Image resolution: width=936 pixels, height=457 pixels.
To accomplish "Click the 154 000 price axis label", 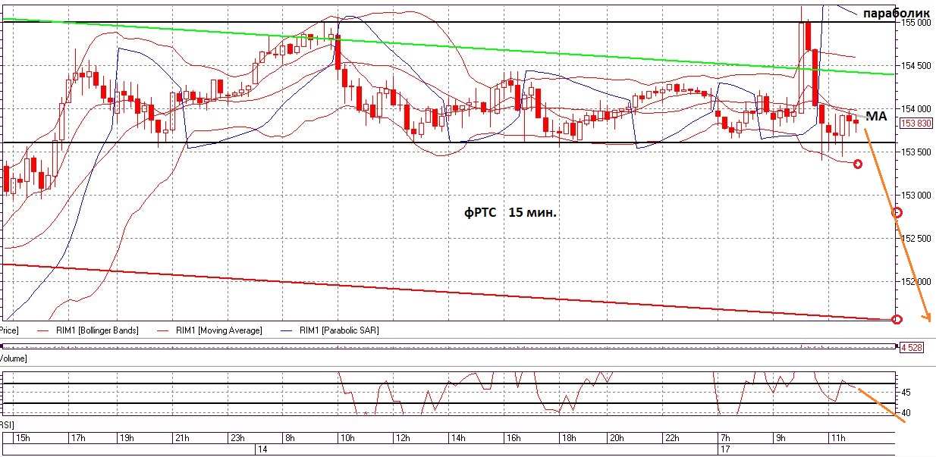I will (x=916, y=109).
